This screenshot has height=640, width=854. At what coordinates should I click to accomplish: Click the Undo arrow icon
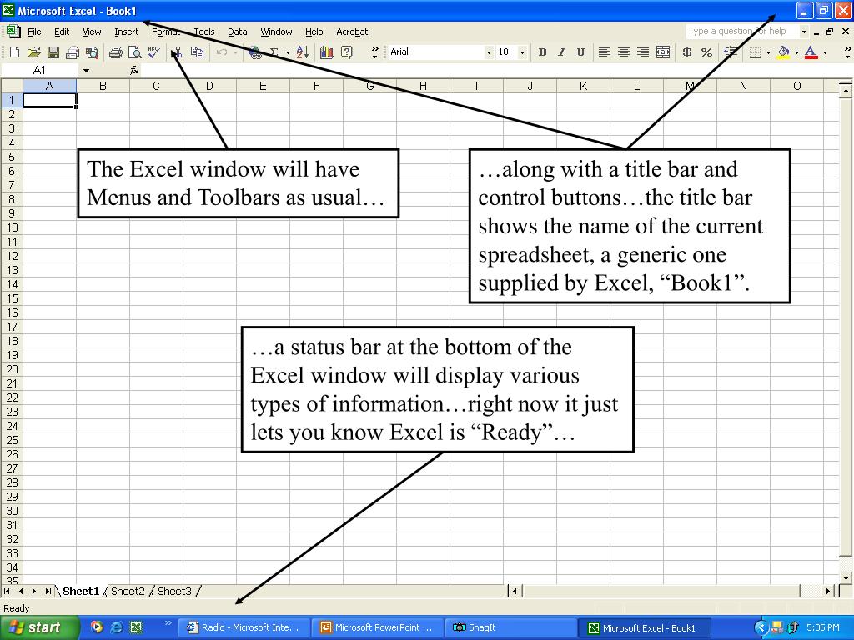(221, 52)
